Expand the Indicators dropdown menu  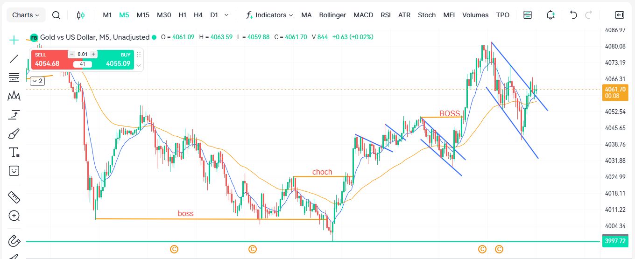pos(269,15)
